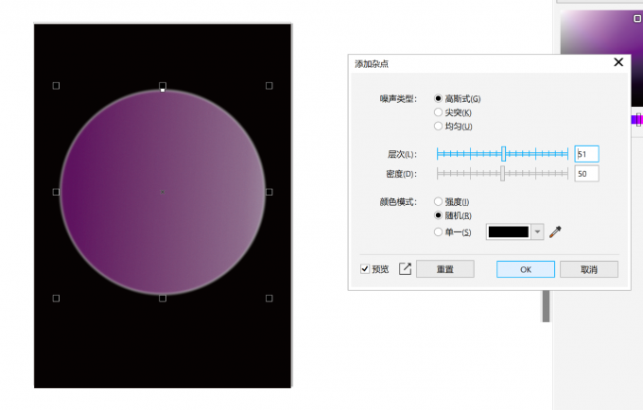The height and width of the screenshot is (410, 643).
Task: Click the circle's center X marker
Action: click(163, 192)
